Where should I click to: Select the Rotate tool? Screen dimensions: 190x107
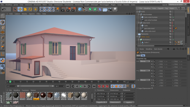click(30, 9)
